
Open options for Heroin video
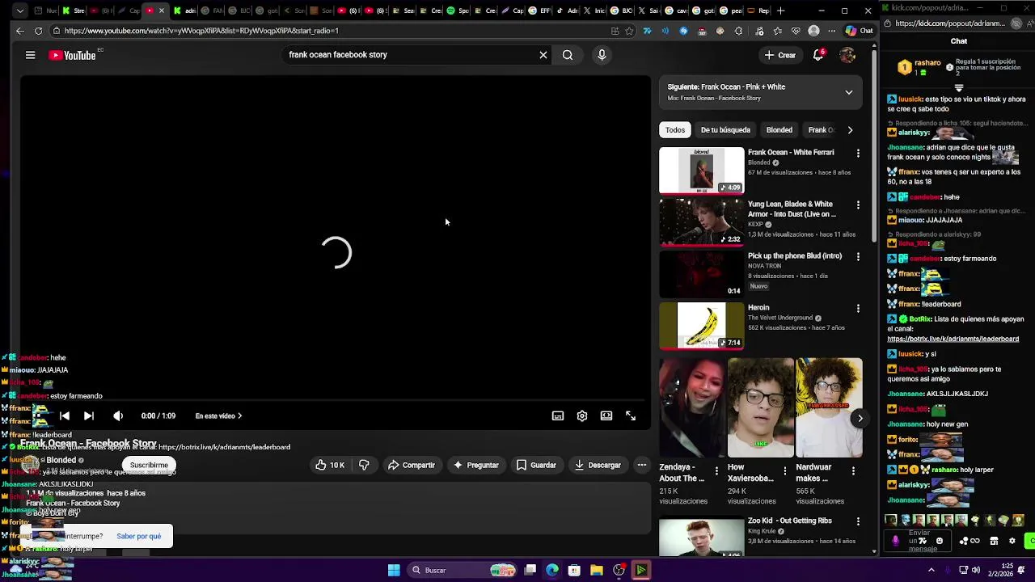(858, 309)
